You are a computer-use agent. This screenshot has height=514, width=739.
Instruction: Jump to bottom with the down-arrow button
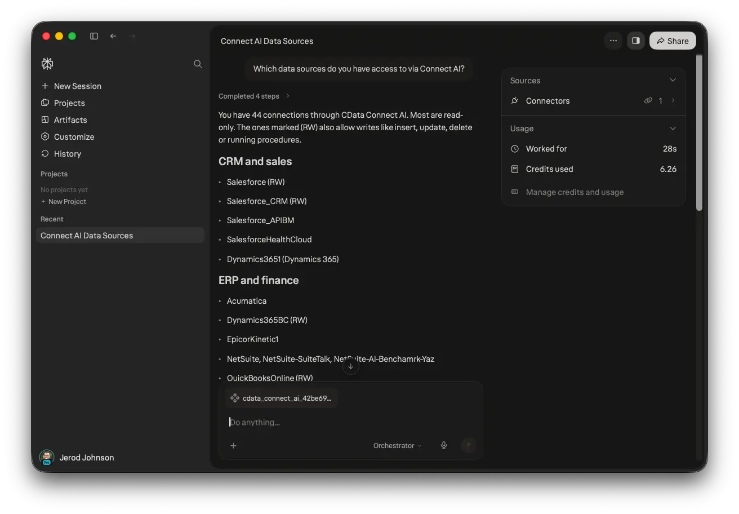click(350, 366)
